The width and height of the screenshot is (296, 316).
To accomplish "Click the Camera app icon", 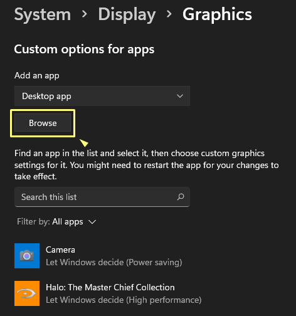I will click(x=27, y=256).
